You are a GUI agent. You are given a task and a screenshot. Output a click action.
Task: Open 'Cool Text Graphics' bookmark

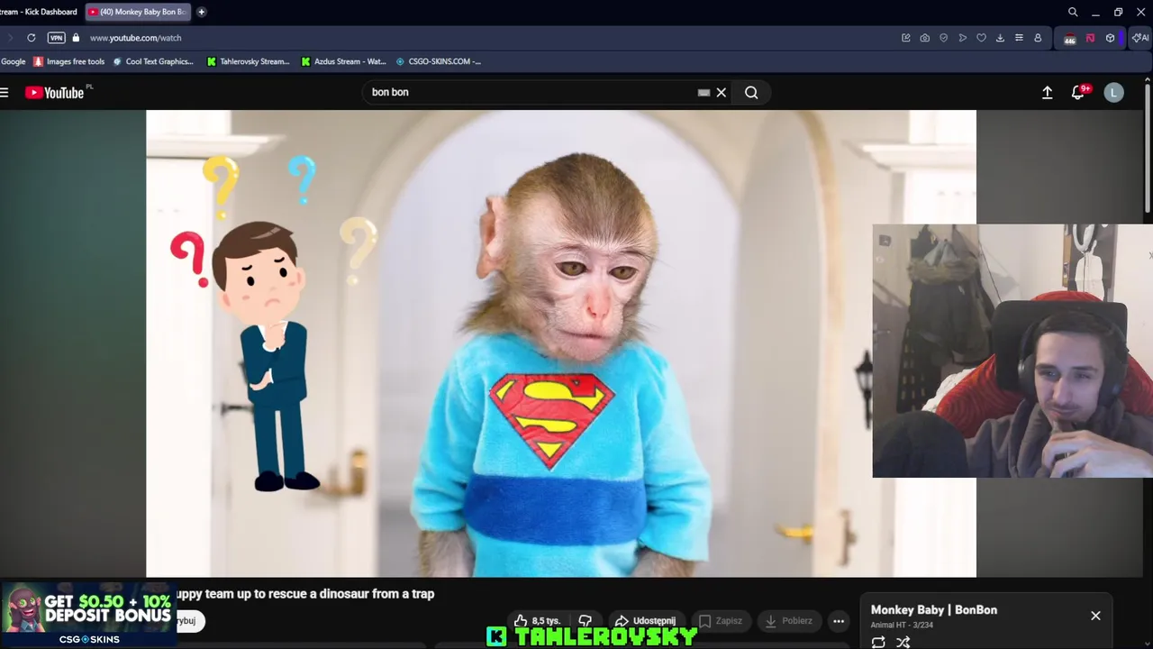[152, 61]
